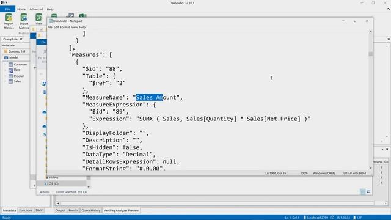The image size is (391, 220).
Task: Expand the Date table node
Action: click(5, 70)
